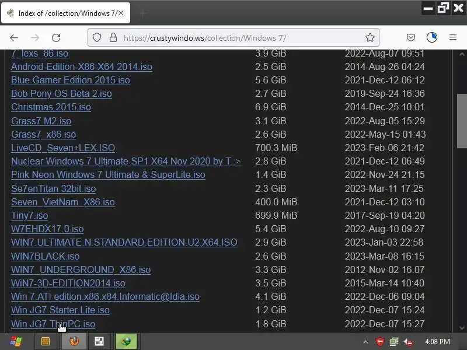
Task: Save page to Pocket
Action: pos(411,37)
